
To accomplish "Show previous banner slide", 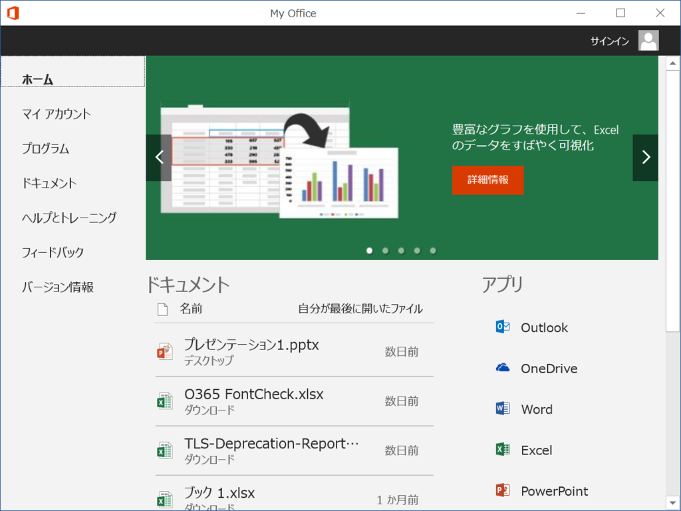I will coord(159,157).
